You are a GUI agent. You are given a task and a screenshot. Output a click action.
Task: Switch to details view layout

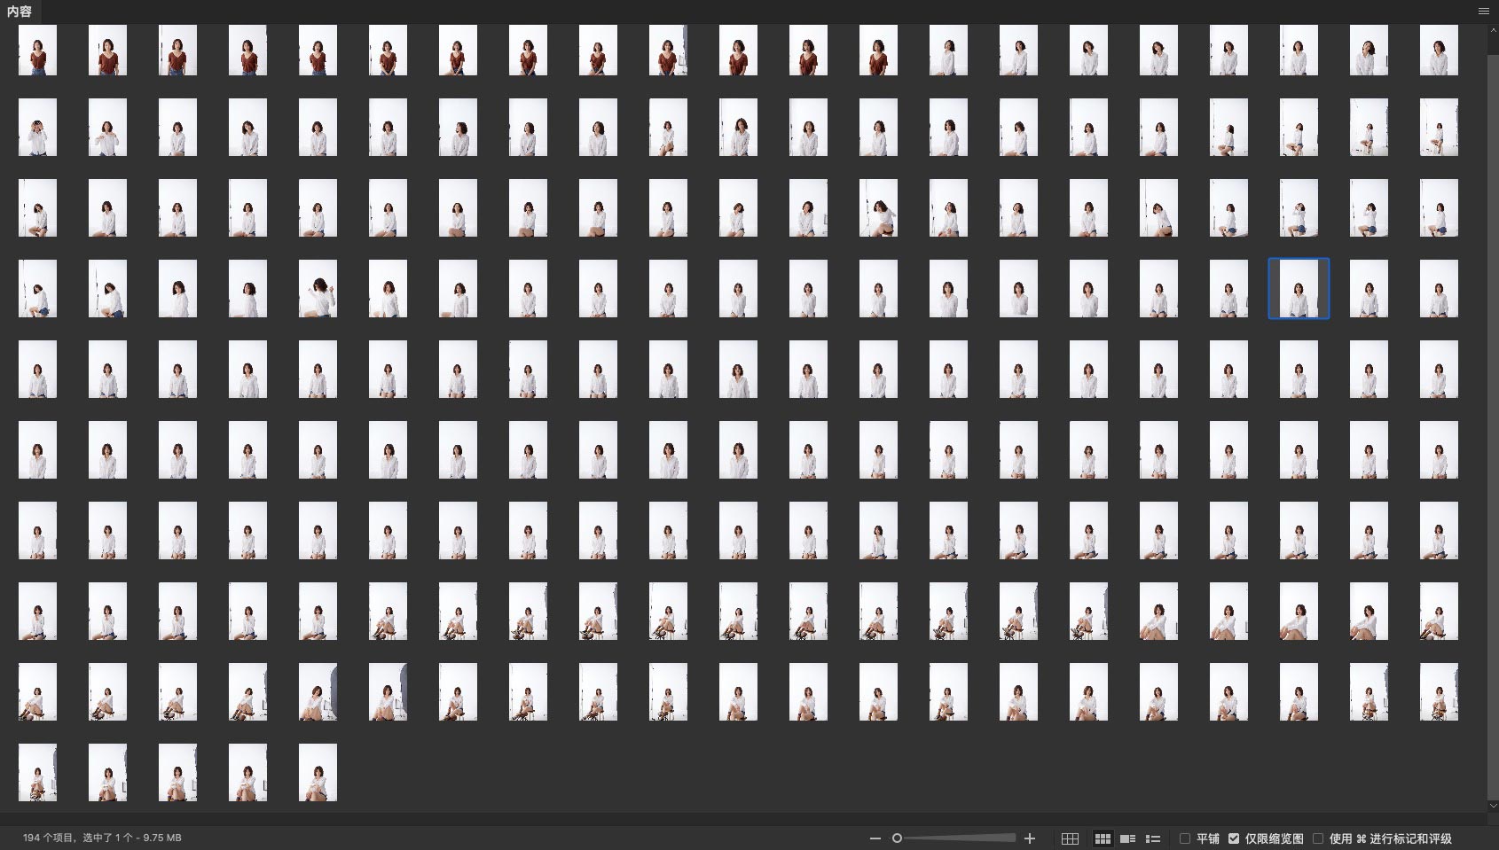[1127, 838]
